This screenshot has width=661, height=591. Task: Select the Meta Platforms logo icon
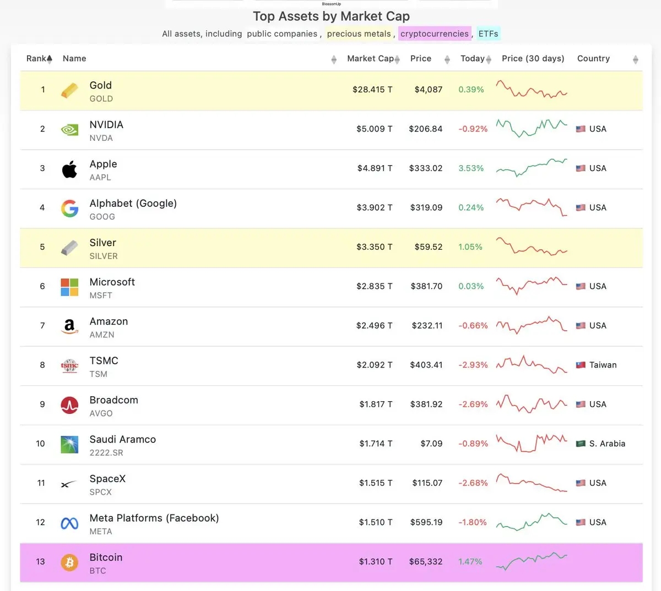(69, 523)
